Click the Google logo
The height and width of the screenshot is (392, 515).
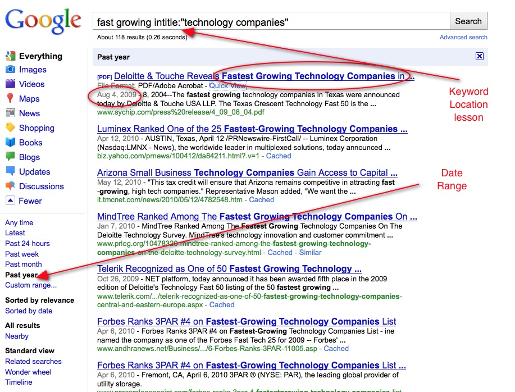(43, 21)
